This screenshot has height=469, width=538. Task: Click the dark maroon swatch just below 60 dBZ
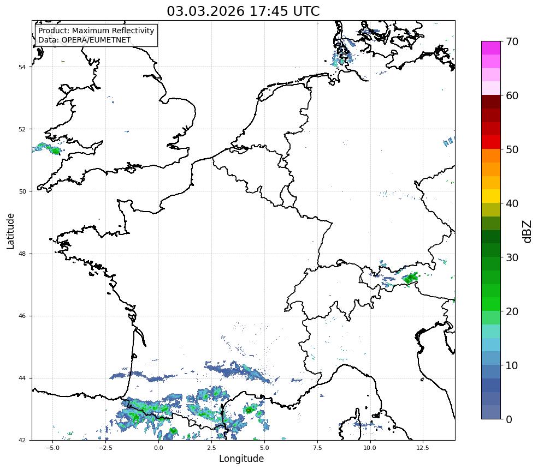[491, 102]
